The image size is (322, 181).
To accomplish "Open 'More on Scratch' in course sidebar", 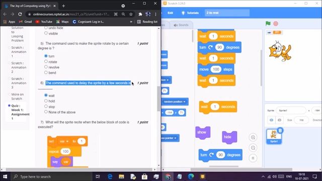I will click(17, 97).
